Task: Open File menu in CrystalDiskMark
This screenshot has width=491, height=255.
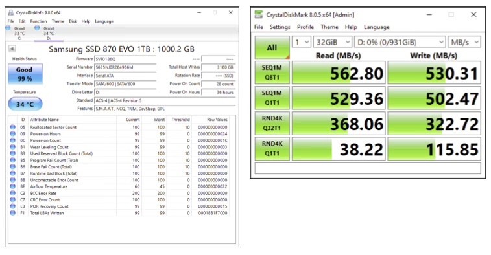Action: coord(259,27)
